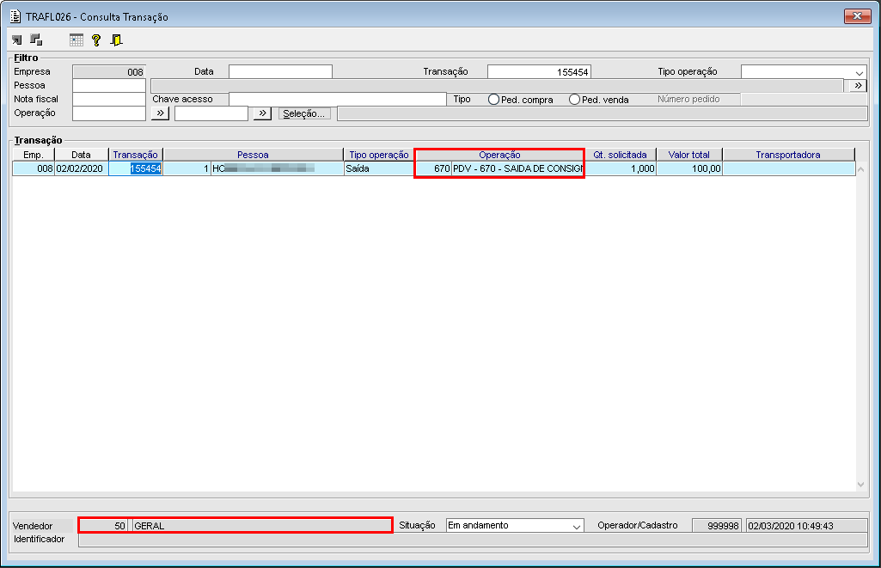The image size is (881, 568).
Task: Click the first toolbar arrow-in-square icon
Action: pos(17,40)
